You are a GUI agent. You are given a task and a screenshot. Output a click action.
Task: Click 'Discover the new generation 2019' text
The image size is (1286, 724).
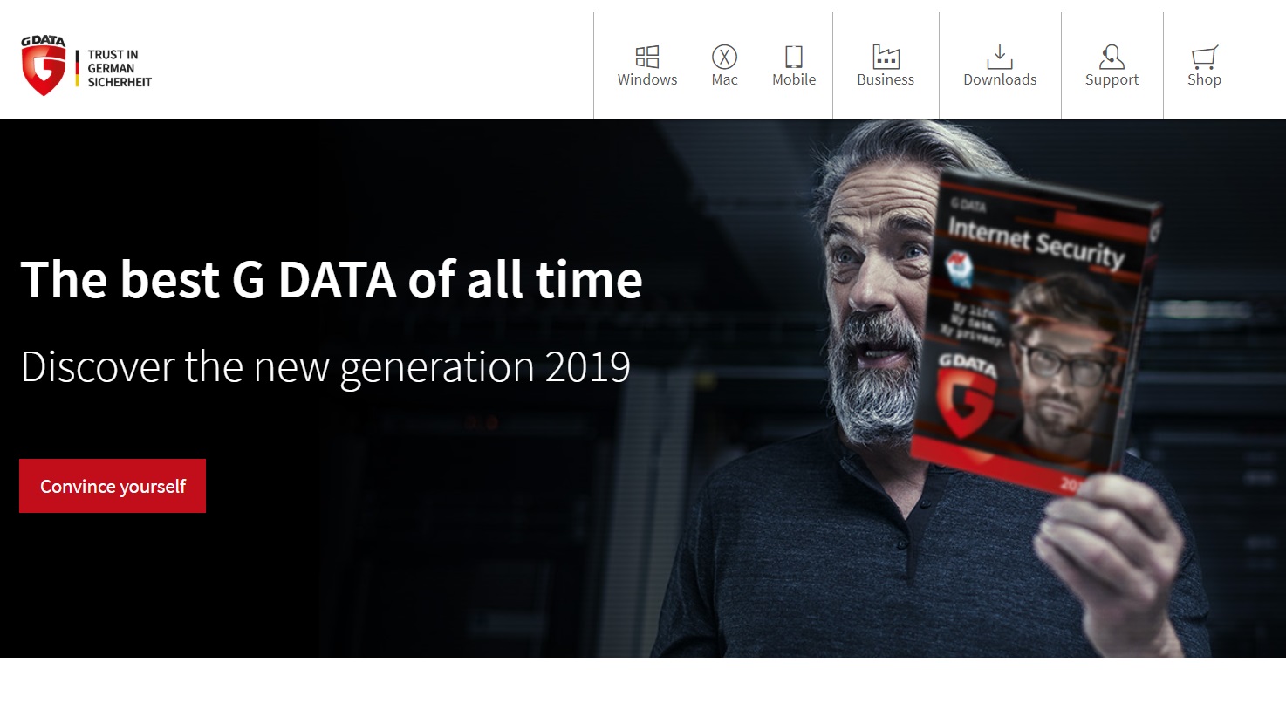click(x=325, y=367)
